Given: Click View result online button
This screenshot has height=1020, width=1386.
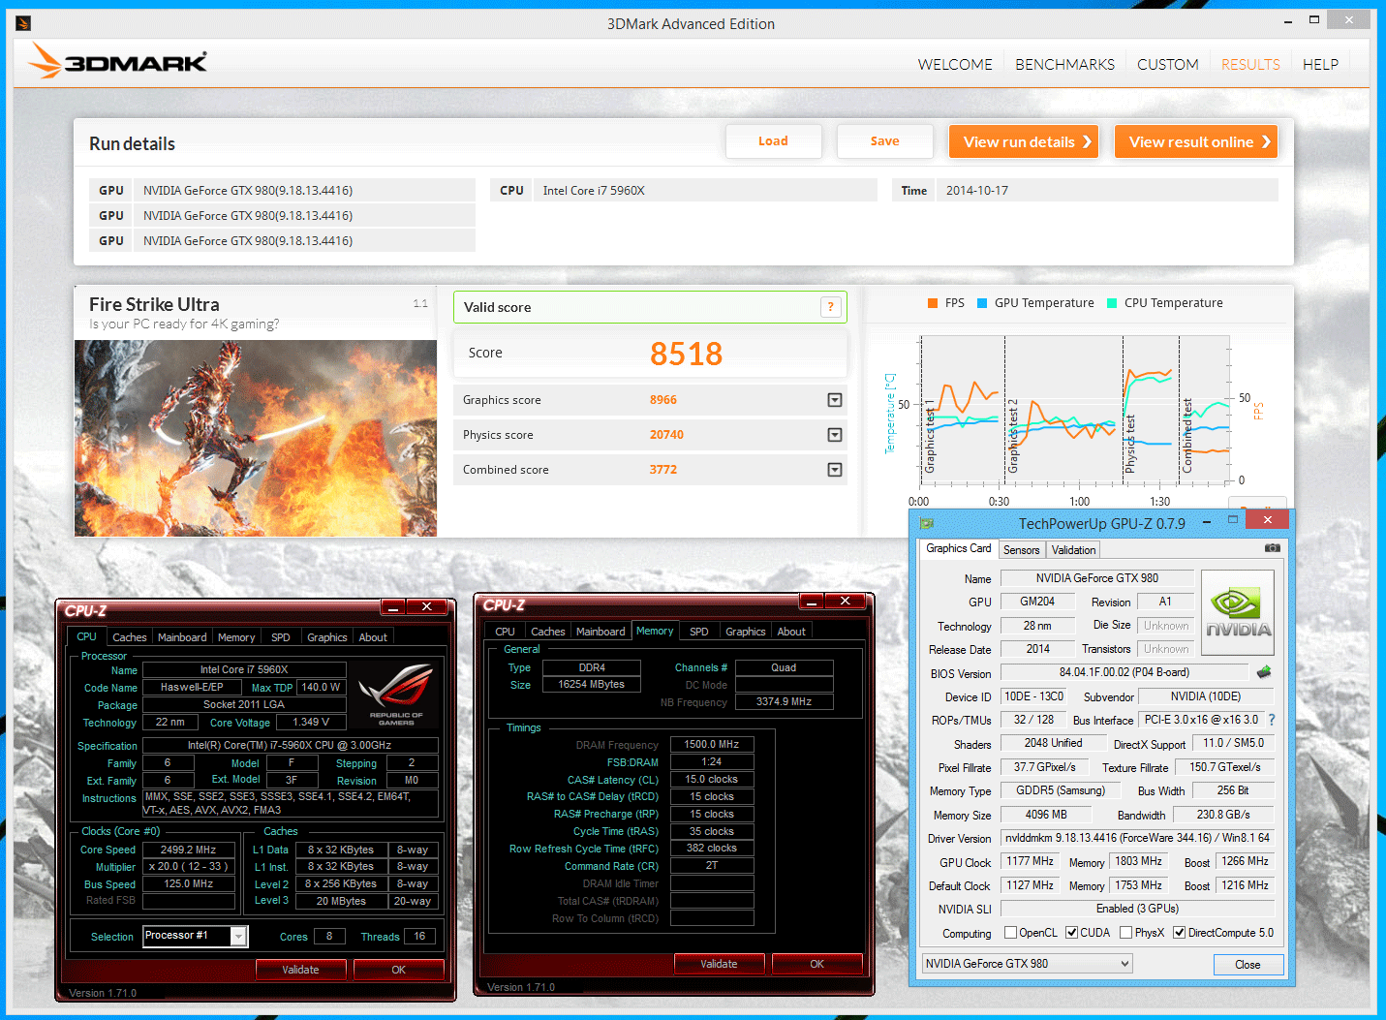Looking at the screenshot, I should coord(1196,141).
